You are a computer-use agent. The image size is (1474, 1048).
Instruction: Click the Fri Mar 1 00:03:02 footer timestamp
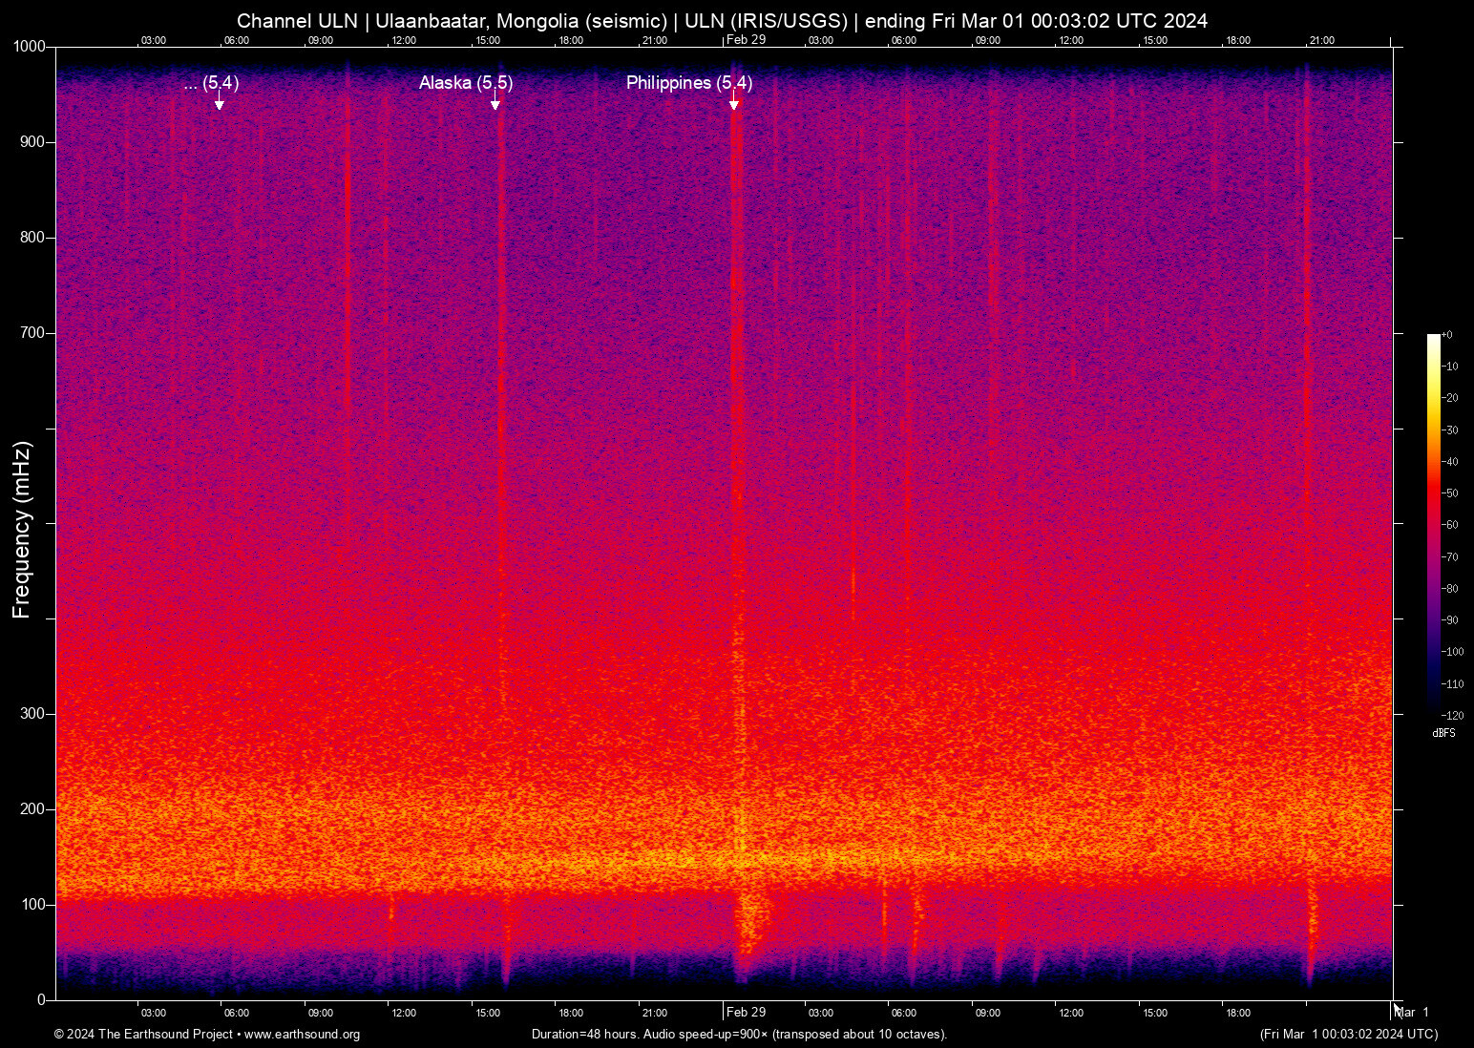(x=1348, y=1035)
